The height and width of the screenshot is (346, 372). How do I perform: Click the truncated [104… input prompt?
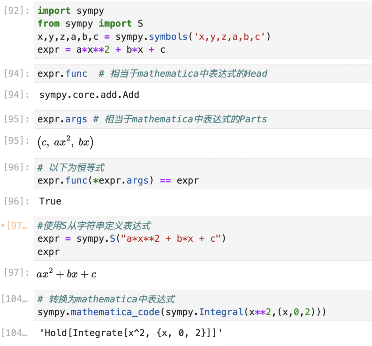(x=14, y=298)
